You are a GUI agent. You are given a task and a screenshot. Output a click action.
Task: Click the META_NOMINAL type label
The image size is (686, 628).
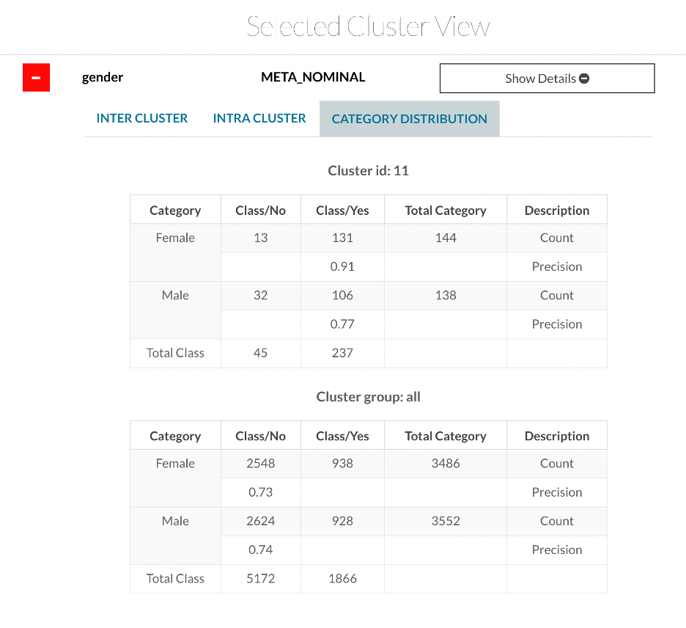313,77
